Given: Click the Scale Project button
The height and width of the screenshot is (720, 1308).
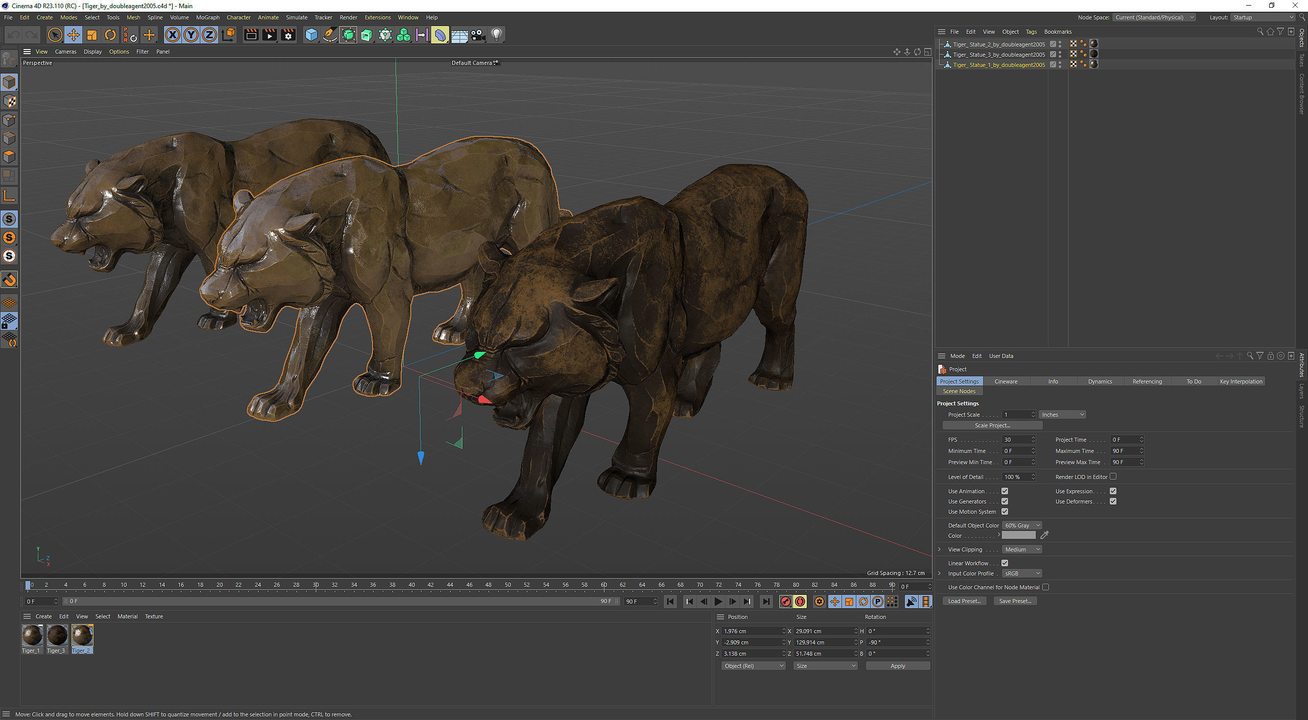Looking at the screenshot, I should click(992, 425).
